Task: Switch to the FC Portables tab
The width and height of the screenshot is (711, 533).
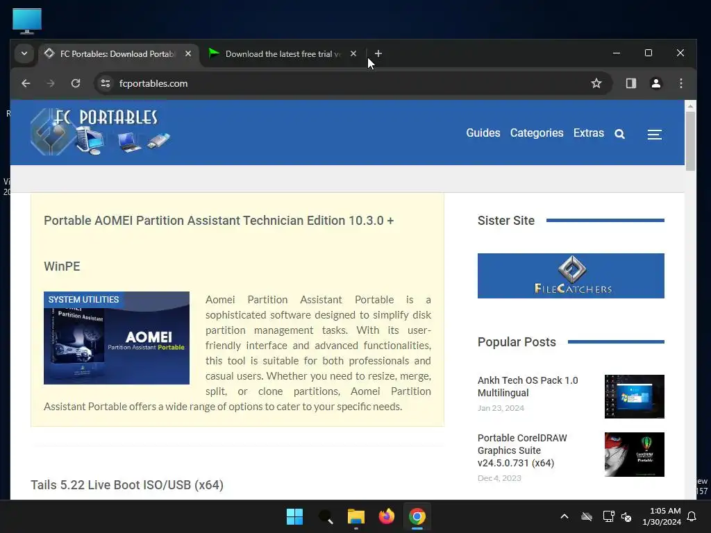Action: (x=119, y=54)
